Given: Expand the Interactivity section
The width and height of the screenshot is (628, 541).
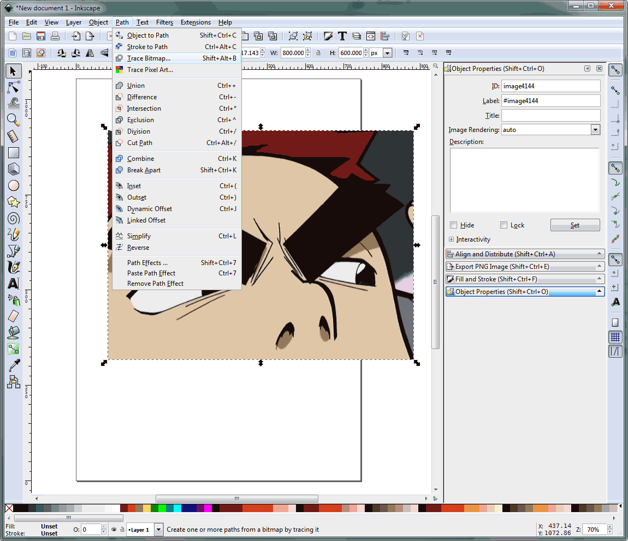Looking at the screenshot, I should [x=452, y=239].
